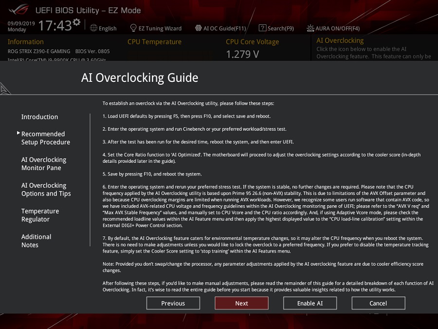Image resolution: width=438 pixels, height=329 pixels.
Task: Open EZ Tuning Wizard
Action: (x=160, y=28)
